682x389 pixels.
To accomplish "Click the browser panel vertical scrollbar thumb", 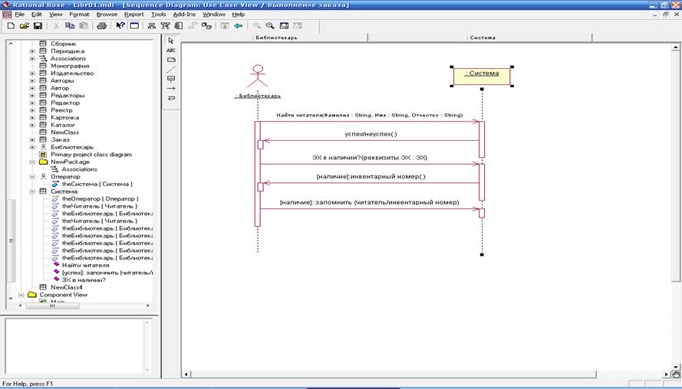I will pyautogui.click(x=11, y=240).
